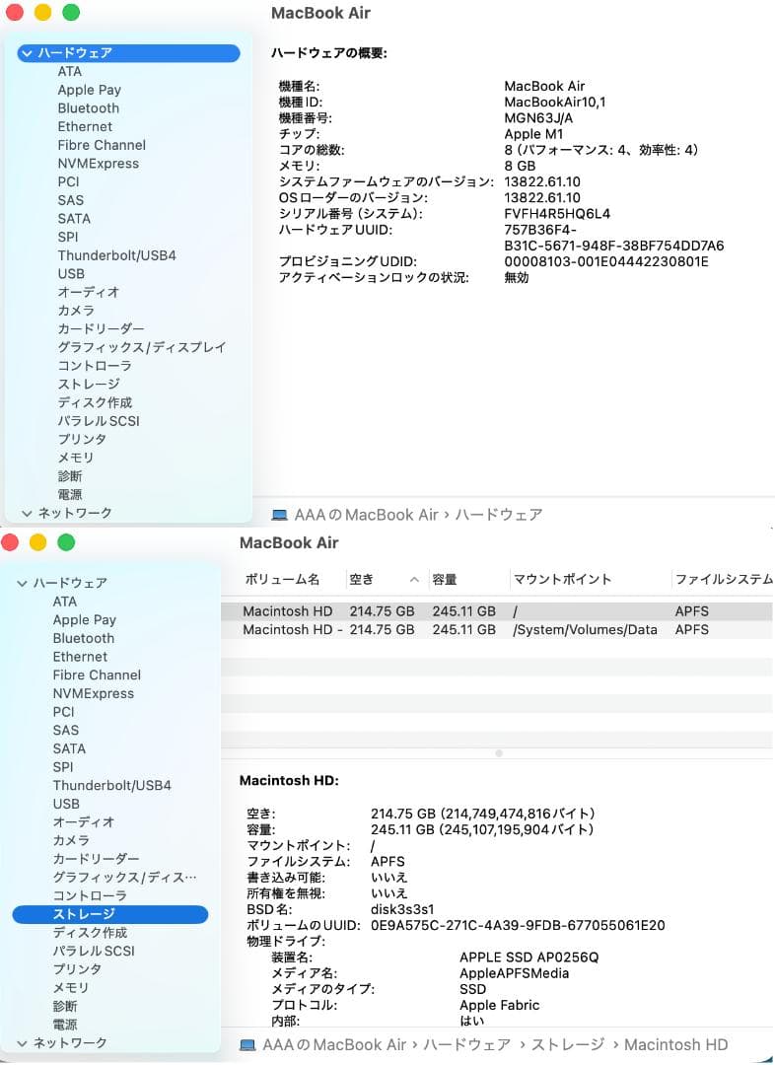The height and width of the screenshot is (1065, 775).
Task: Sort volumes by ボリューム名 column header
Action: pos(282,580)
